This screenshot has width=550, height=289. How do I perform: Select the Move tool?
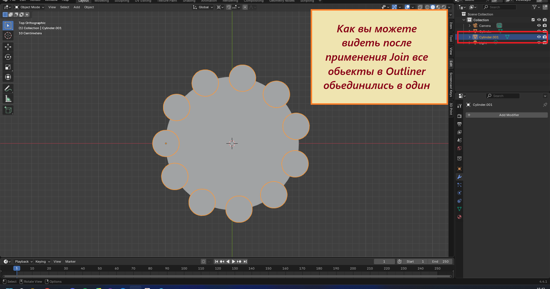(x=8, y=47)
